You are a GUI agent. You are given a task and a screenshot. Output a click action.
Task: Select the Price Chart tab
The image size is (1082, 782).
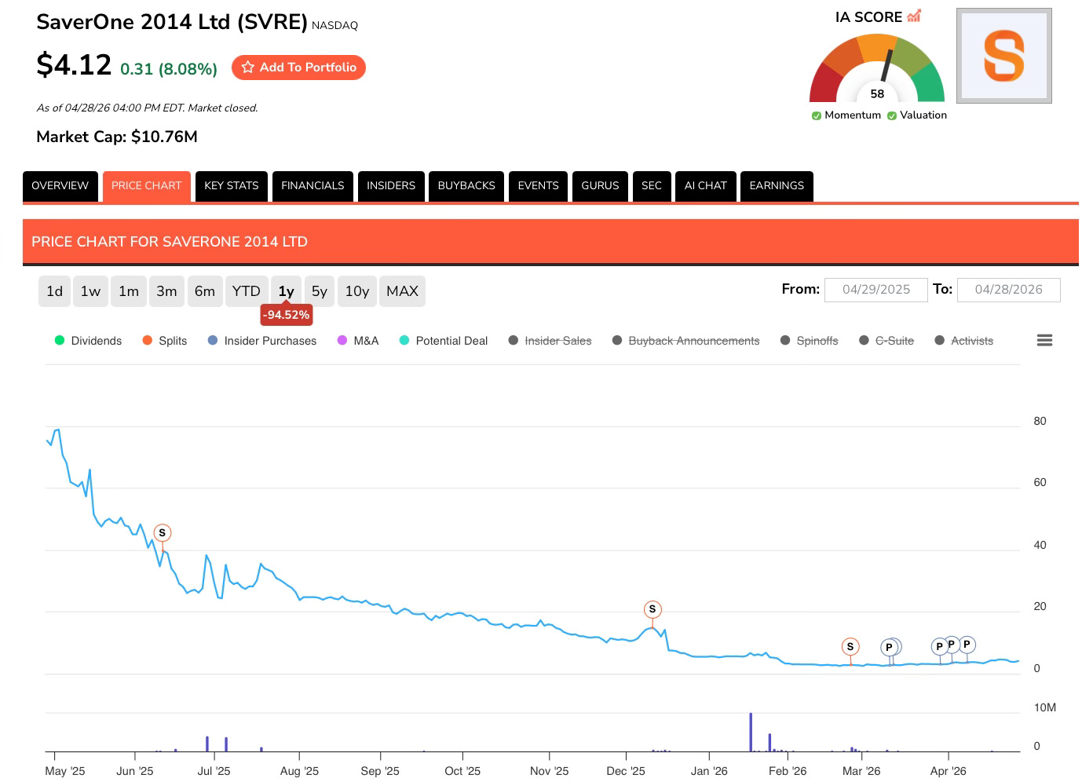coord(146,186)
